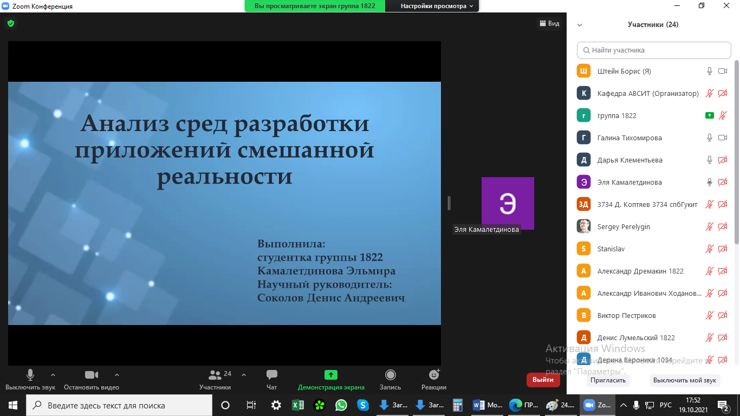
Task: Open WhatsApp from the taskbar
Action: (x=341, y=405)
